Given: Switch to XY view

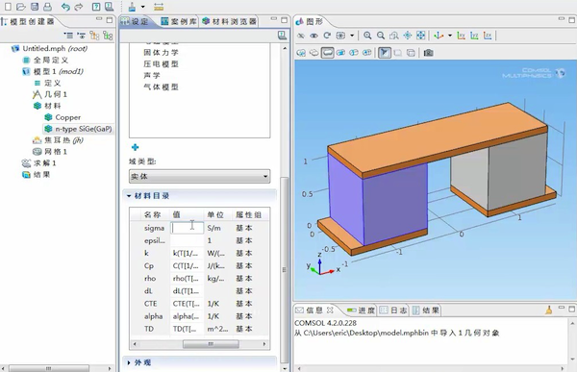Looking at the screenshot, I should [x=461, y=36].
